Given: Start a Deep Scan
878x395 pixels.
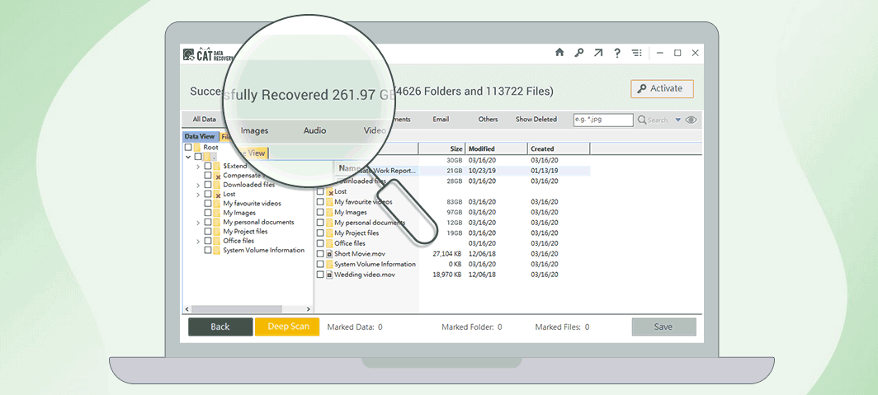Looking at the screenshot, I should click(287, 327).
